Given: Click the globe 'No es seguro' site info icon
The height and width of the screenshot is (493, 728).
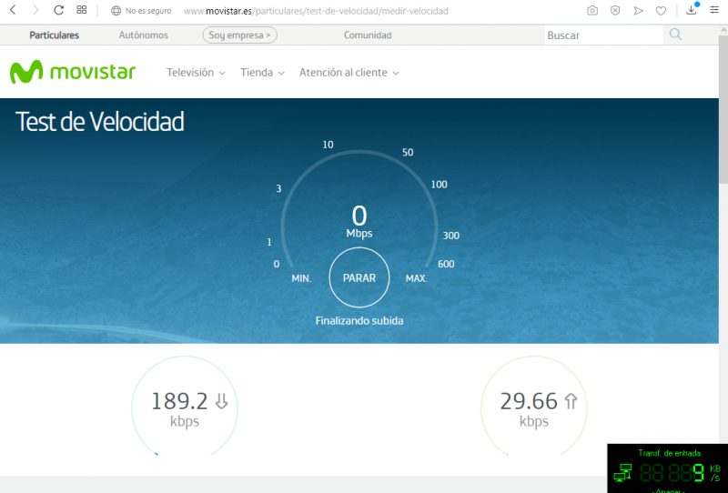Looking at the screenshot, I should (x=116, y=11).
